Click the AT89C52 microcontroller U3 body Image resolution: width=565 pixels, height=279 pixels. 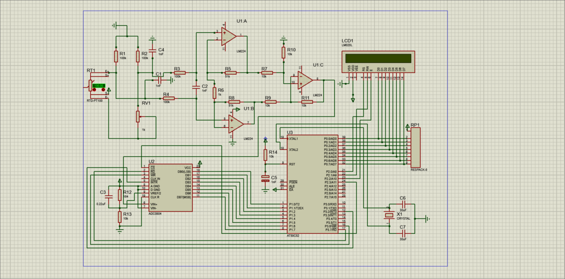pyautogui.click(x=312, y=184)
